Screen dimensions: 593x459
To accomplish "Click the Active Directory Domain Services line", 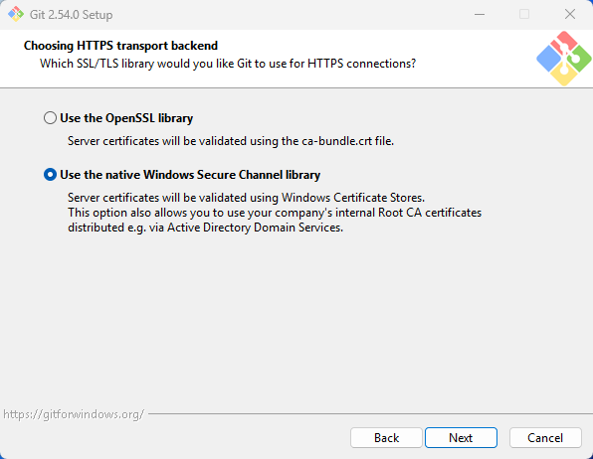I will pyautogui.click(x=205, y=228).
